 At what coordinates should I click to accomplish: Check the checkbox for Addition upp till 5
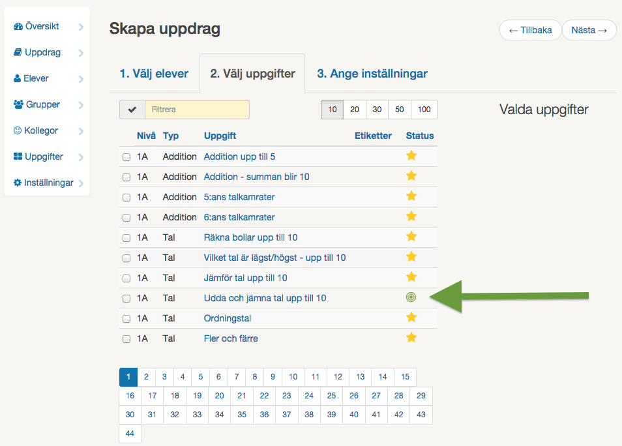tap(126, 156)
